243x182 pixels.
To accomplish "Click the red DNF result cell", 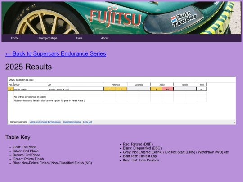I will pos(168,89).
